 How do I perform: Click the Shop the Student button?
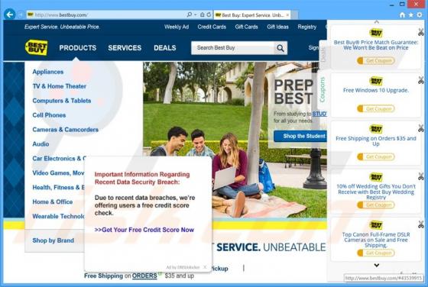(300, 136)
